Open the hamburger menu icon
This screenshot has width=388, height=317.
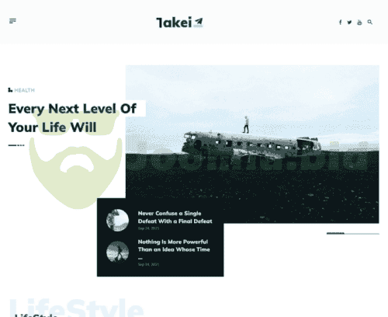click(x=12, y=21)
